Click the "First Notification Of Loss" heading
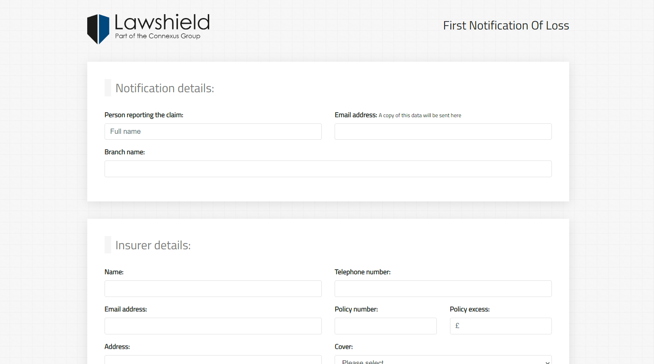654x364 pixels. click(x=506, y=25)
